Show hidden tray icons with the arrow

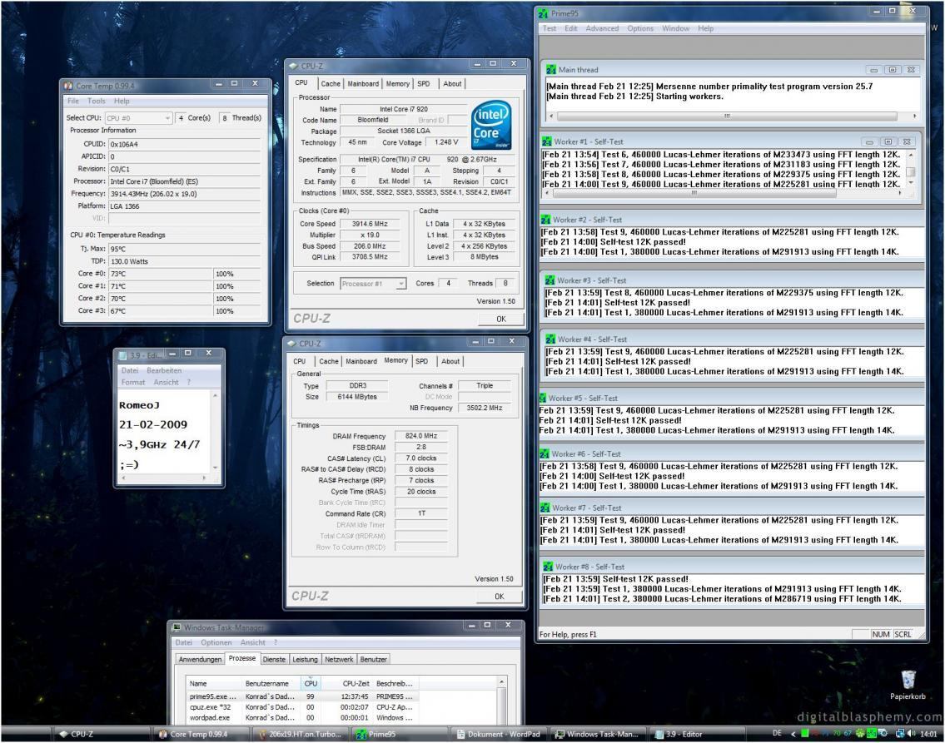793,734
